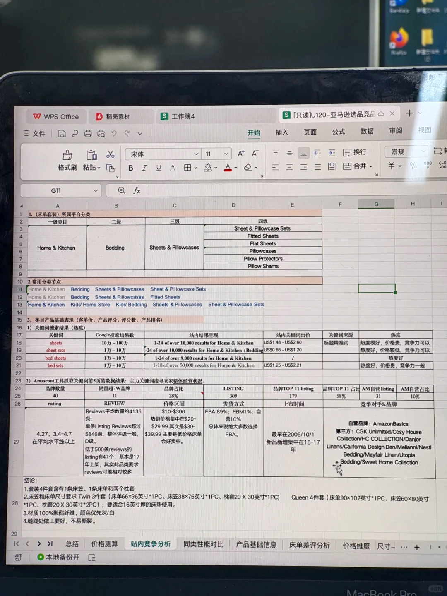Open the font size 11 dropdown
This screenshot has width=447, height=596.
point(226,154)
